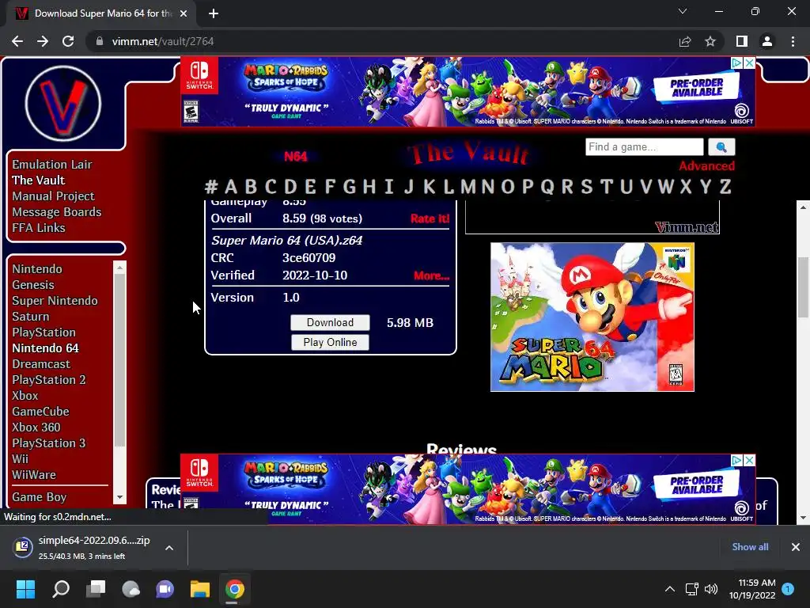Select Dreamcast in the systems list

[41, 364]
